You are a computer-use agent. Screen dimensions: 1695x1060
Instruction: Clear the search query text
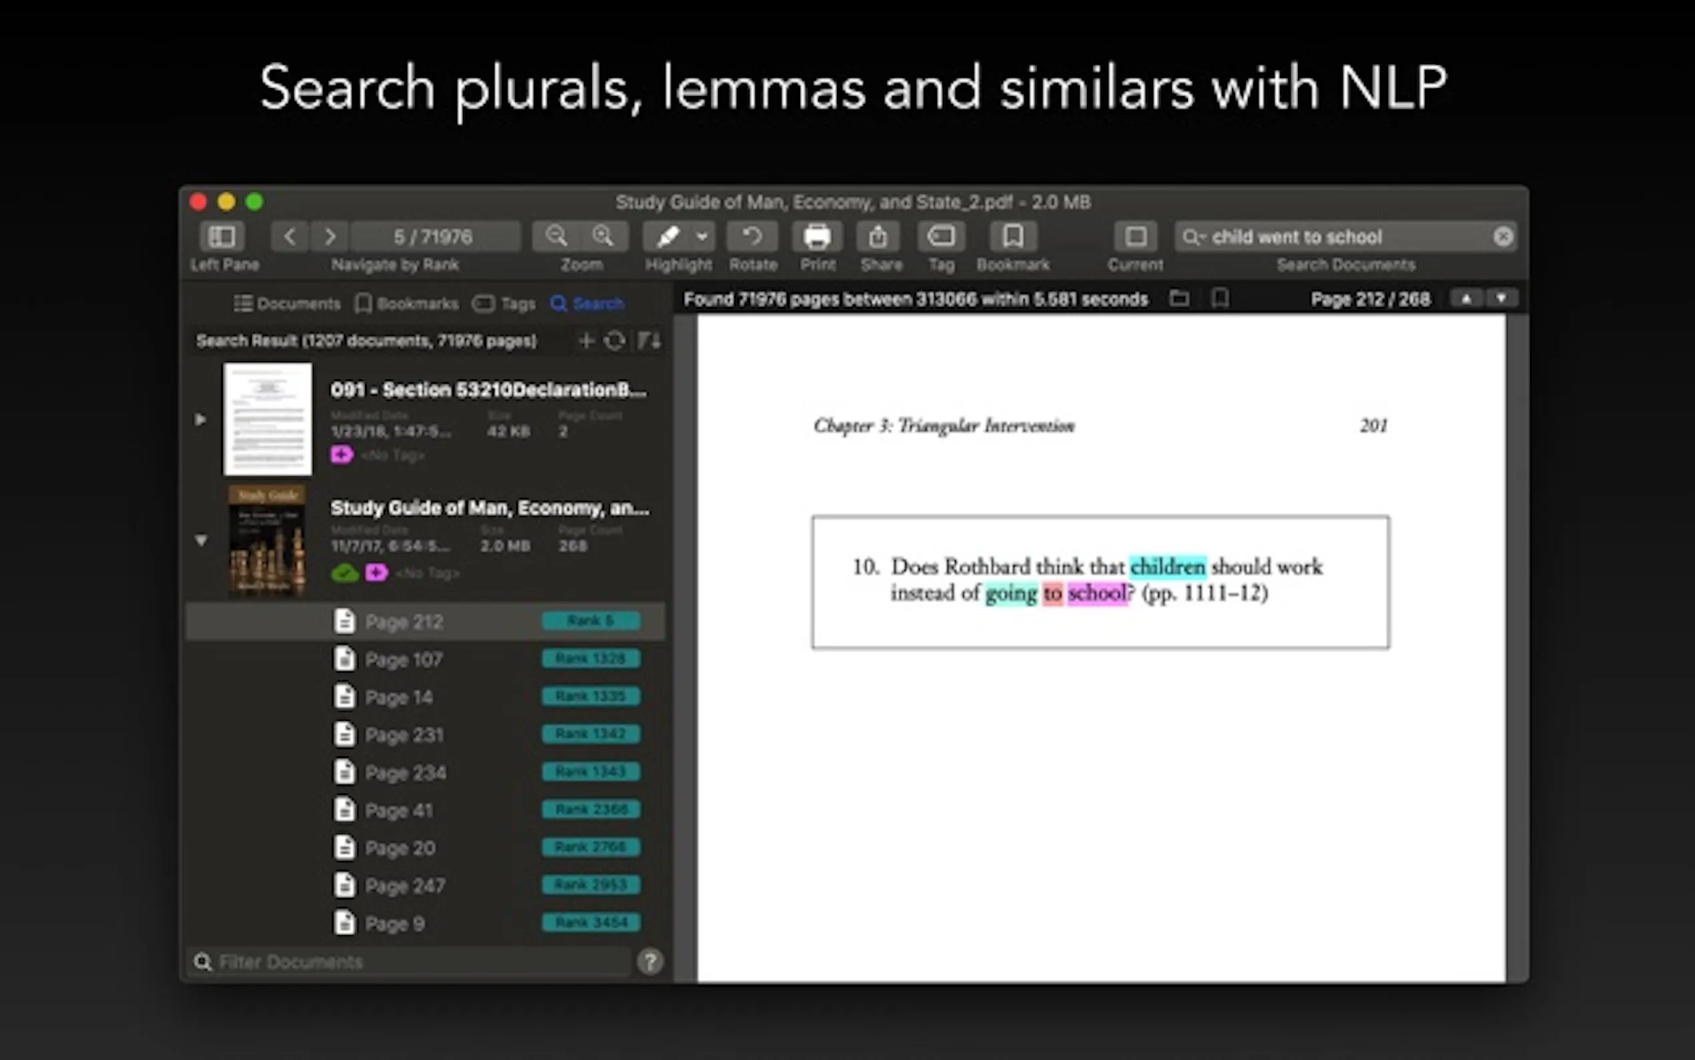click(x=1503, y=237)
